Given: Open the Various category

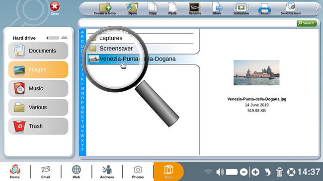Looking at the screenshot, I should point(38,108).
